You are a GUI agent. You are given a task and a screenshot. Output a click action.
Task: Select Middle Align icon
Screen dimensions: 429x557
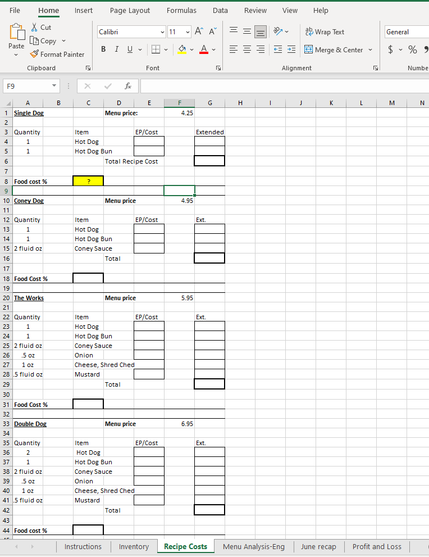(x=247, y=31)
